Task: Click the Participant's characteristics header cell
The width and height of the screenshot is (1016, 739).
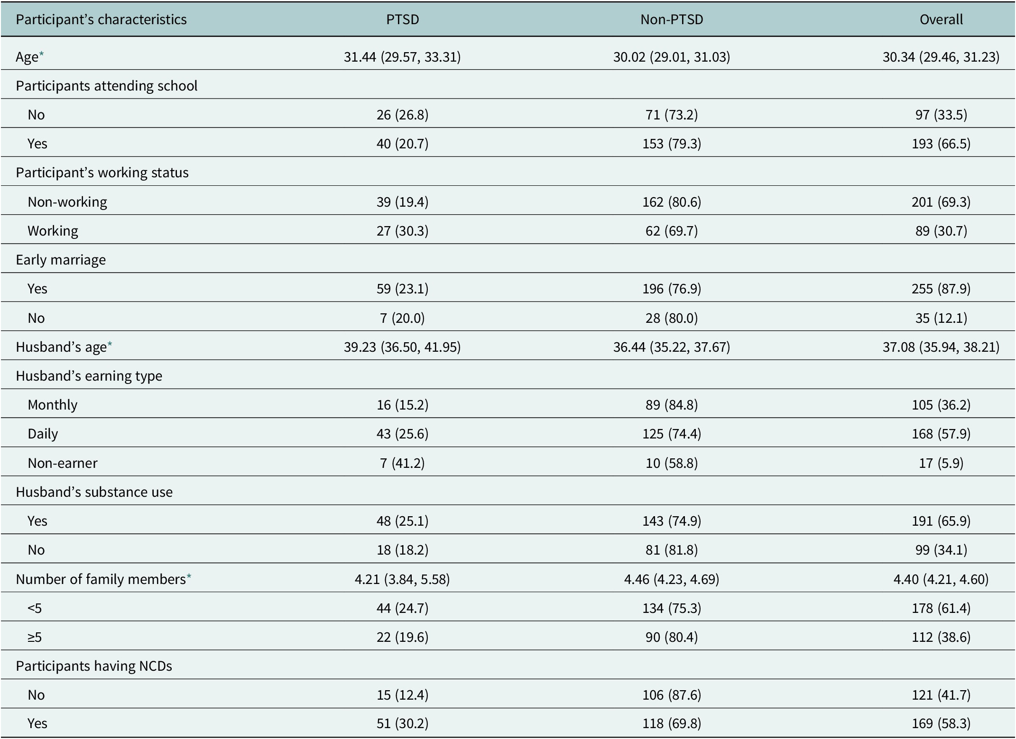Action: [x=101, y=19]
